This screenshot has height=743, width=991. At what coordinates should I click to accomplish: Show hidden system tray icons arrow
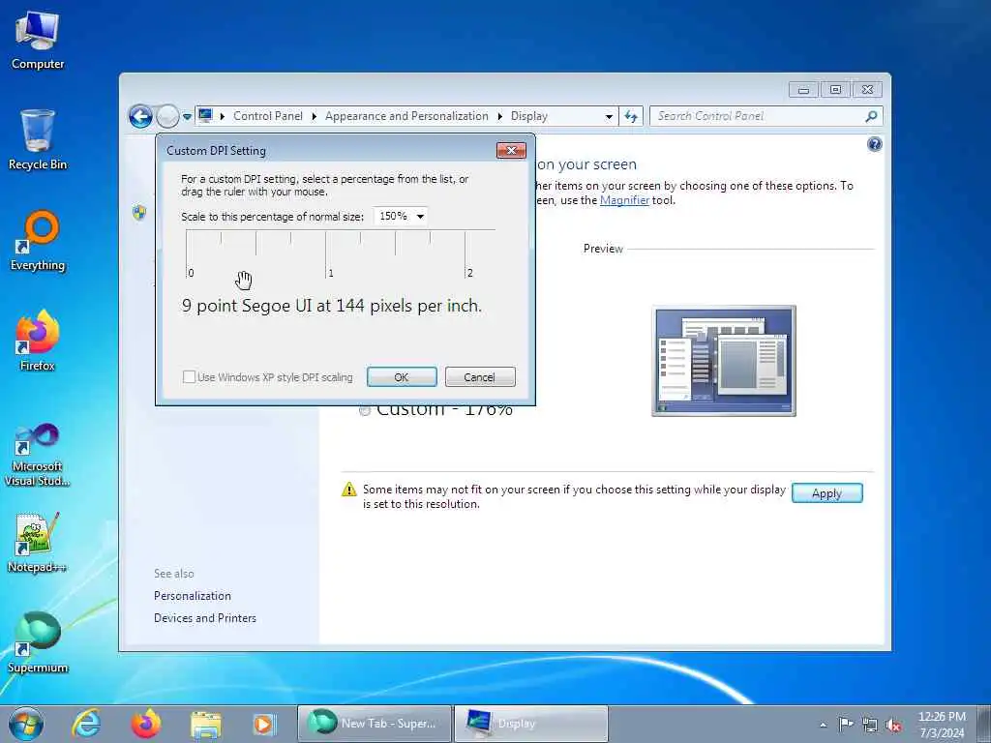pos(823,726)
